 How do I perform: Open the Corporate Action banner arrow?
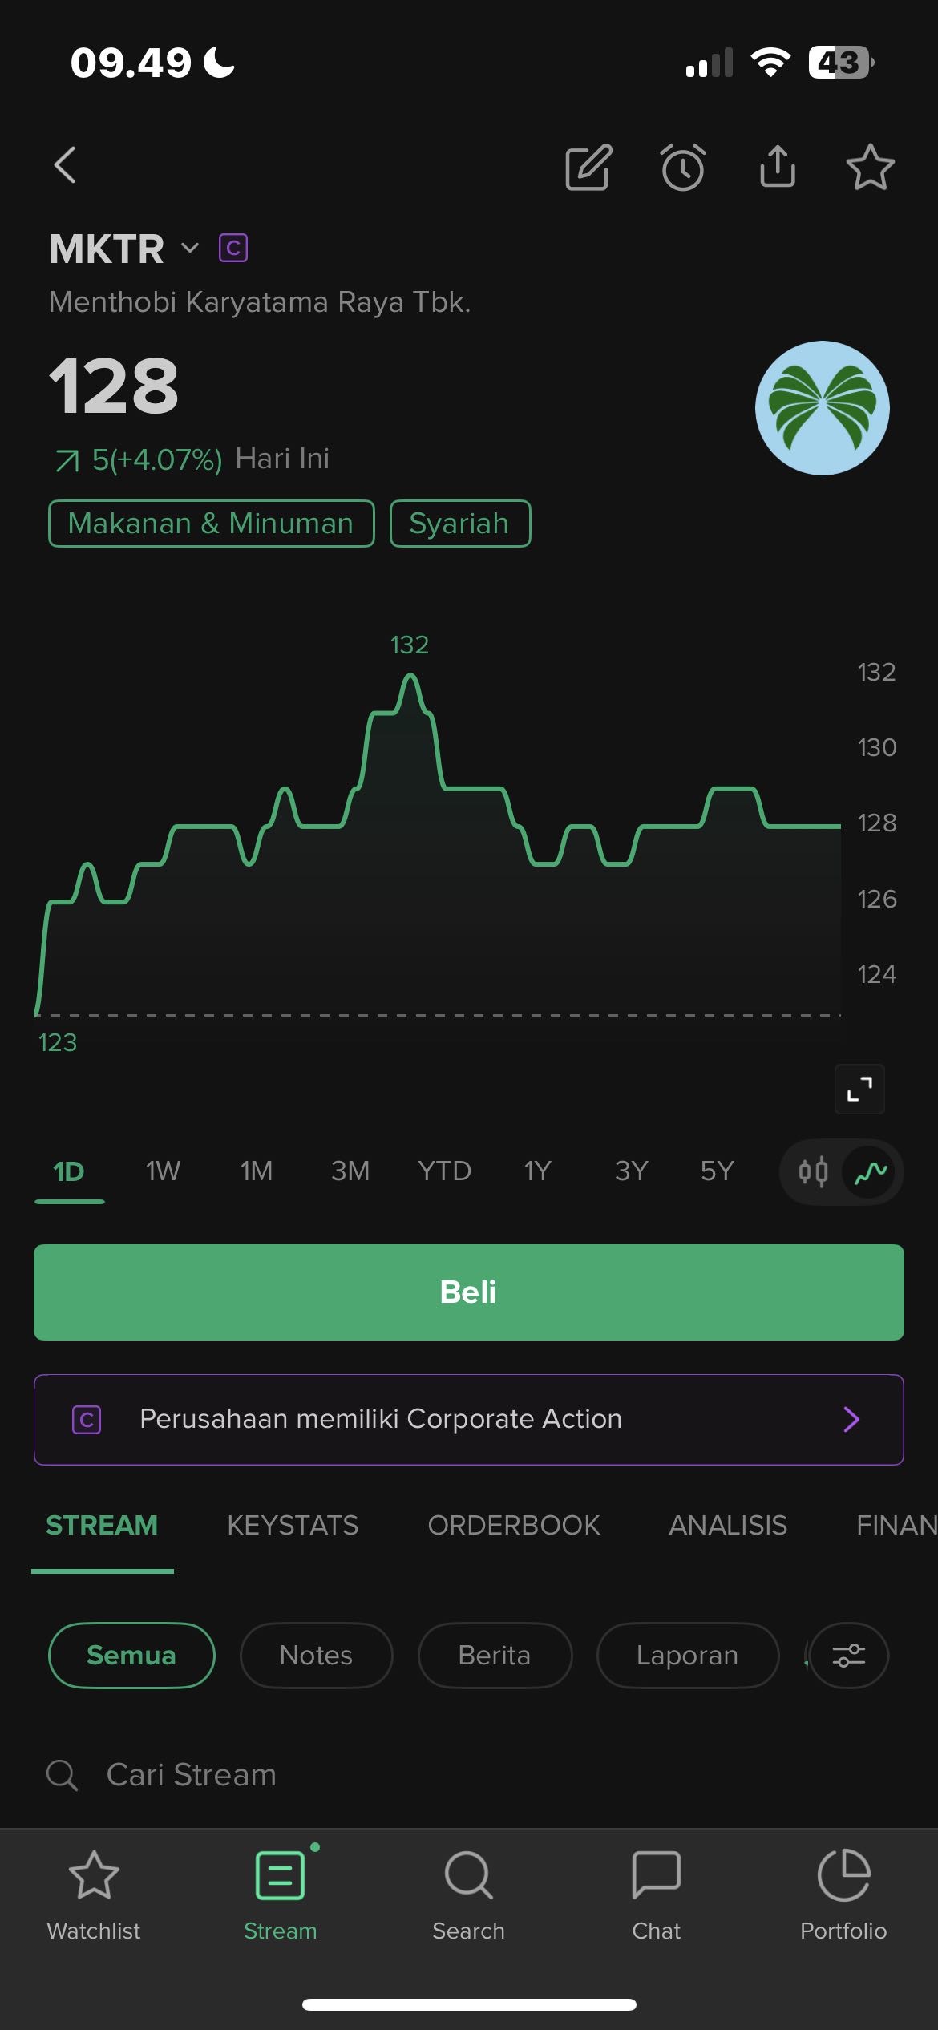tap(851, 1419)
